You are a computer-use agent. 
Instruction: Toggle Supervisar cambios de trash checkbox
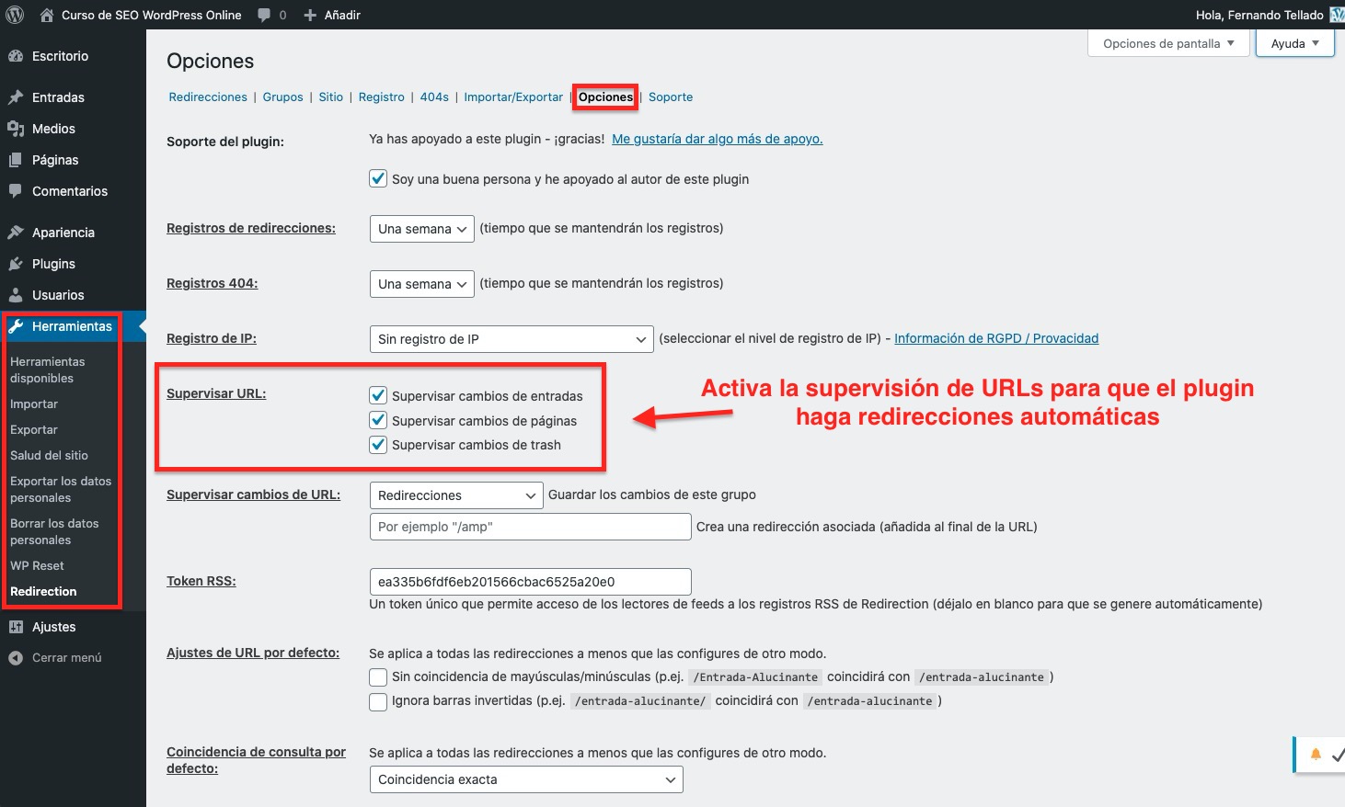378,445
